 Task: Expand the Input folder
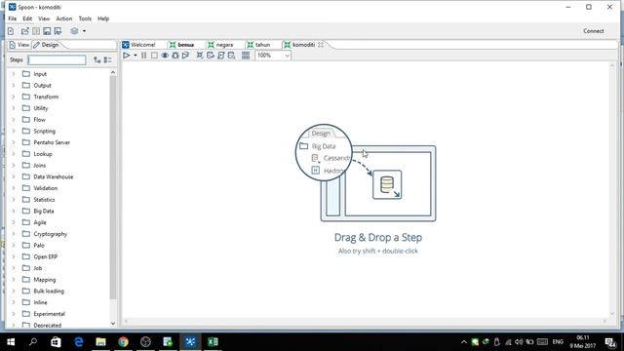[x=14, y=74]
